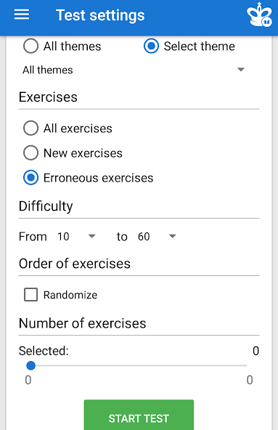The image size is (278, 430).
Task: Expand the All themes dropdown list
Action: pos(134,70)
